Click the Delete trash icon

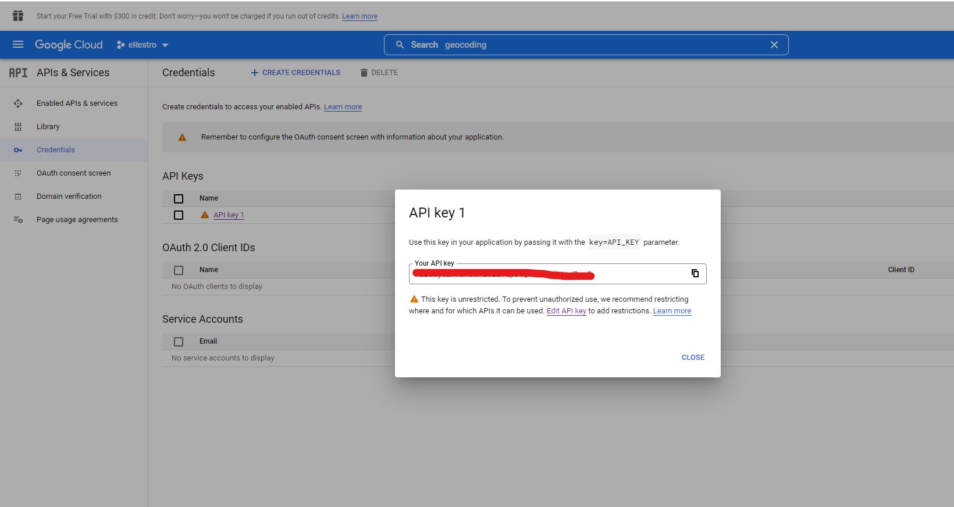coord(364,73)
